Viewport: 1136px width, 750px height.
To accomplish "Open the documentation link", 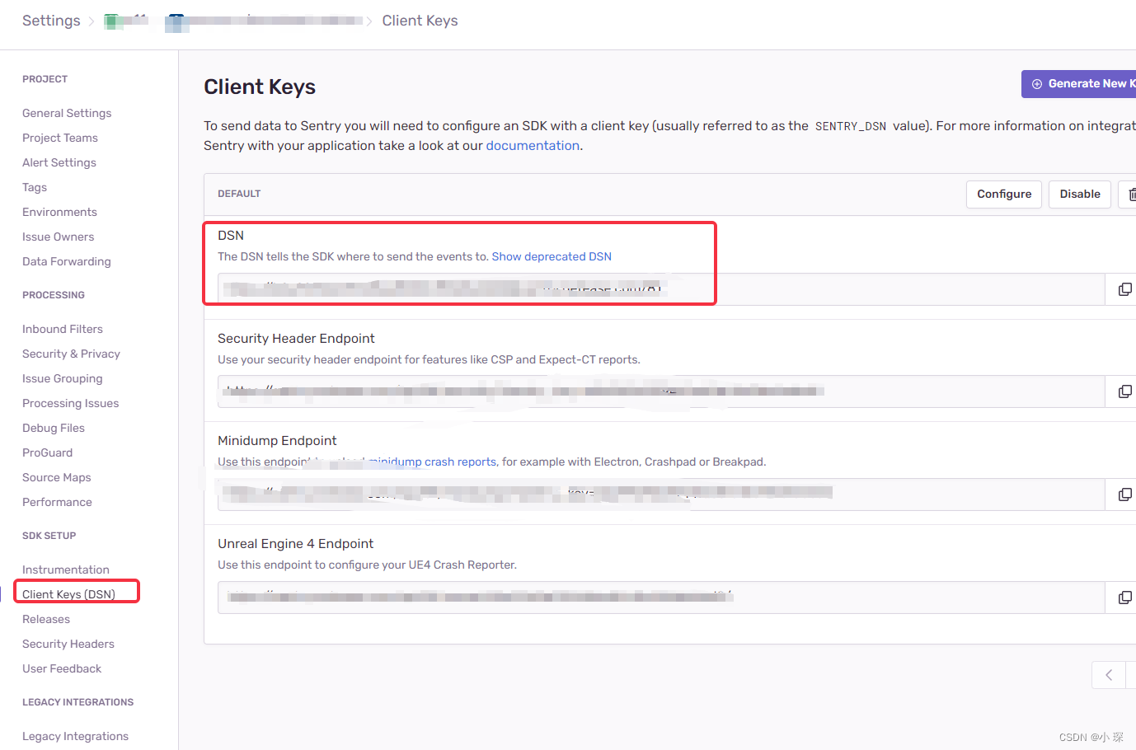I will 533,146.
